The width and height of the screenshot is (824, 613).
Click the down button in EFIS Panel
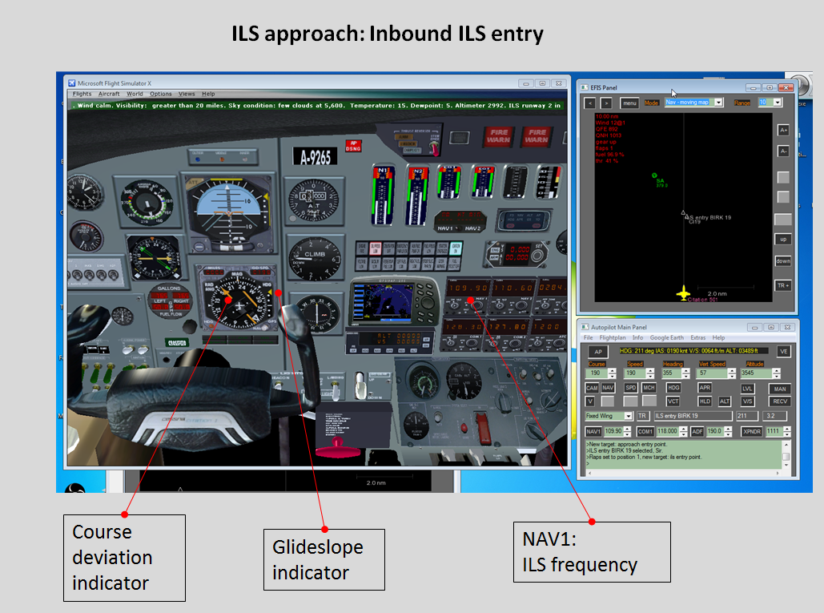click(783, 260)
